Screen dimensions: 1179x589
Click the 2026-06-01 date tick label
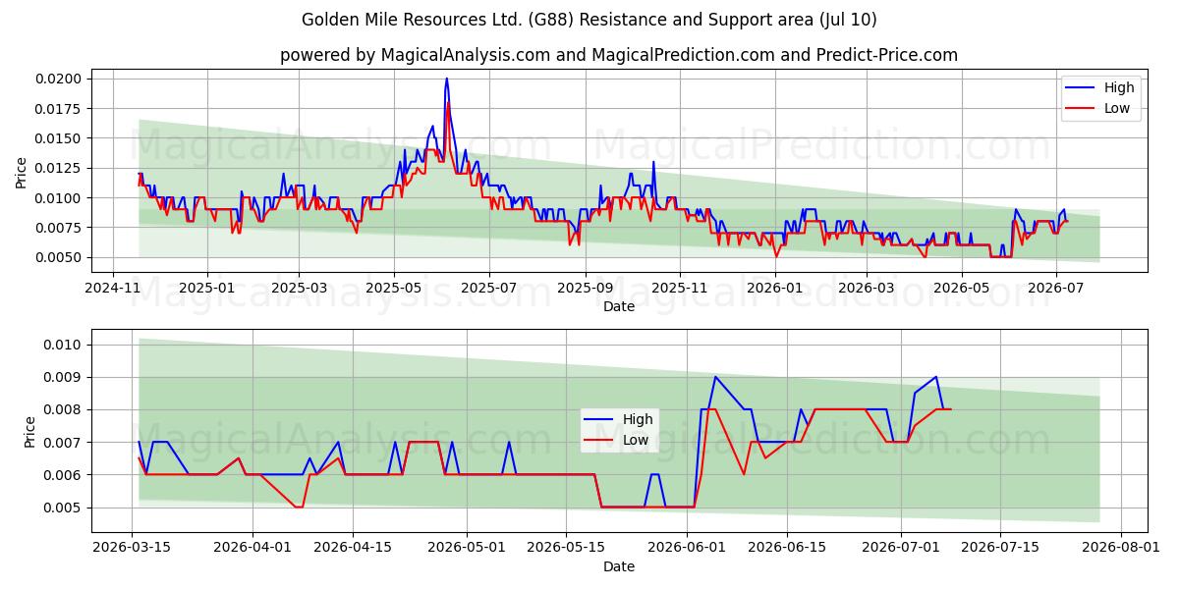pyautogui.click(x=687, y=548)
